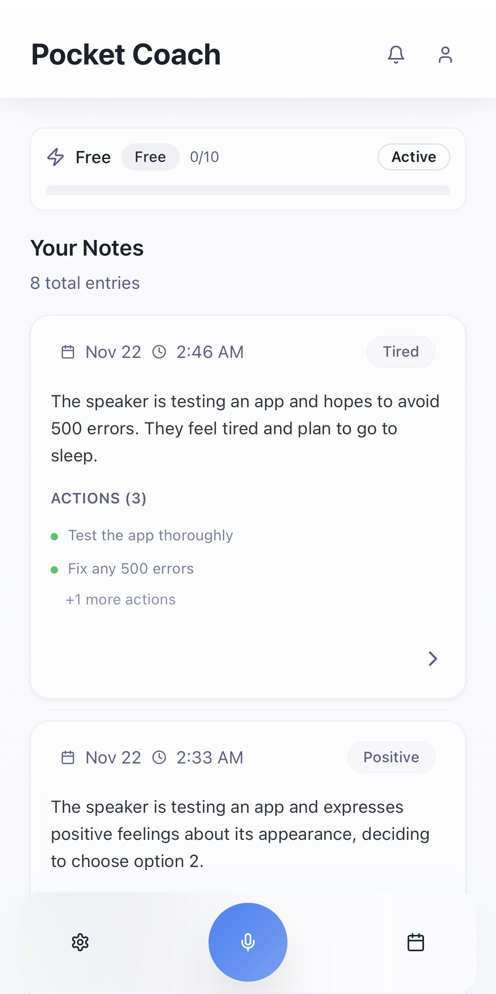Click the Active status button
The image size is (496, 994).
pos(413,157)
